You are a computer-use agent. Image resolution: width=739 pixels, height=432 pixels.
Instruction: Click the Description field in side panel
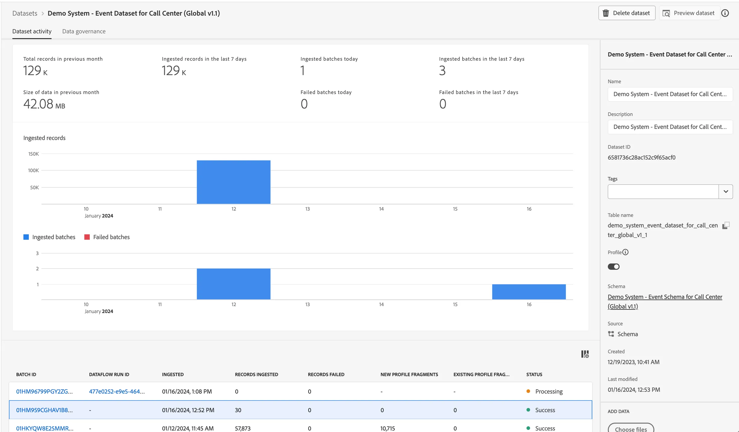(670, 127)
